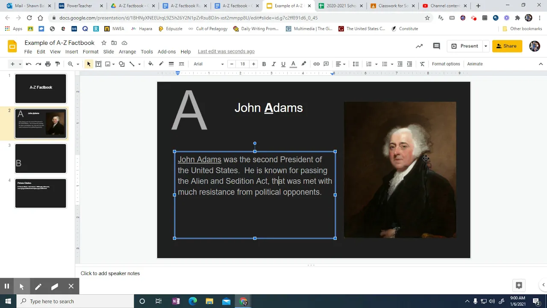Select the text box tool

(98, 64)
